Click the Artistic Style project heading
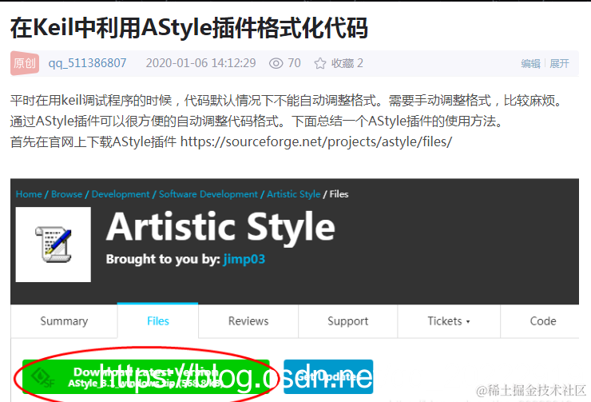The width and height of the screenshot is (591, 402). coord(221,227)
